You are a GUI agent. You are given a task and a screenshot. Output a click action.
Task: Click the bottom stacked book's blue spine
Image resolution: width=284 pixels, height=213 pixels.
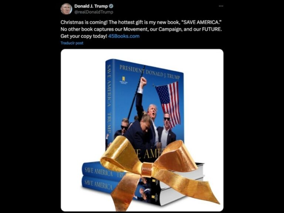pyautogui.click(x=99, y=185)
